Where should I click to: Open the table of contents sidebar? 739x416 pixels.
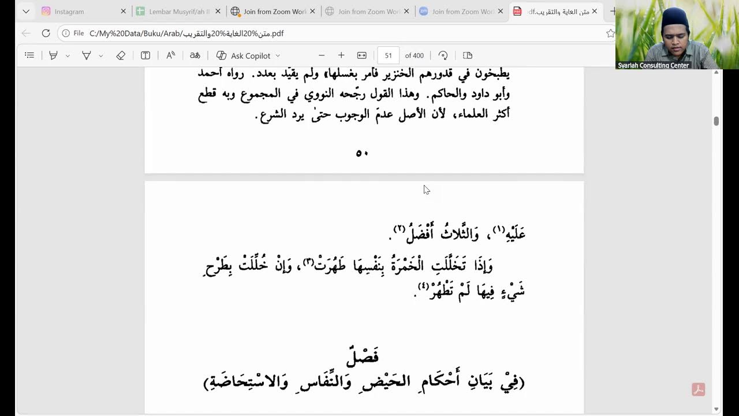point(29,55)
